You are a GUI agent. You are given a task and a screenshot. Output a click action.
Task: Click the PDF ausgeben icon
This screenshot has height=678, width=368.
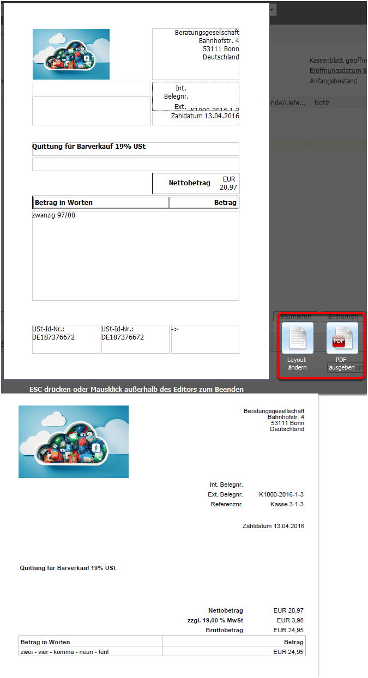click(342, 338)
